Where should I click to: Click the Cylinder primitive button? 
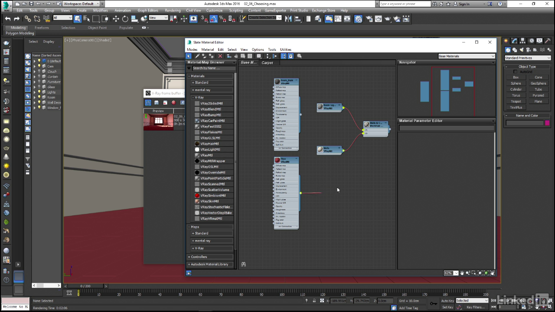click(516, 89)
